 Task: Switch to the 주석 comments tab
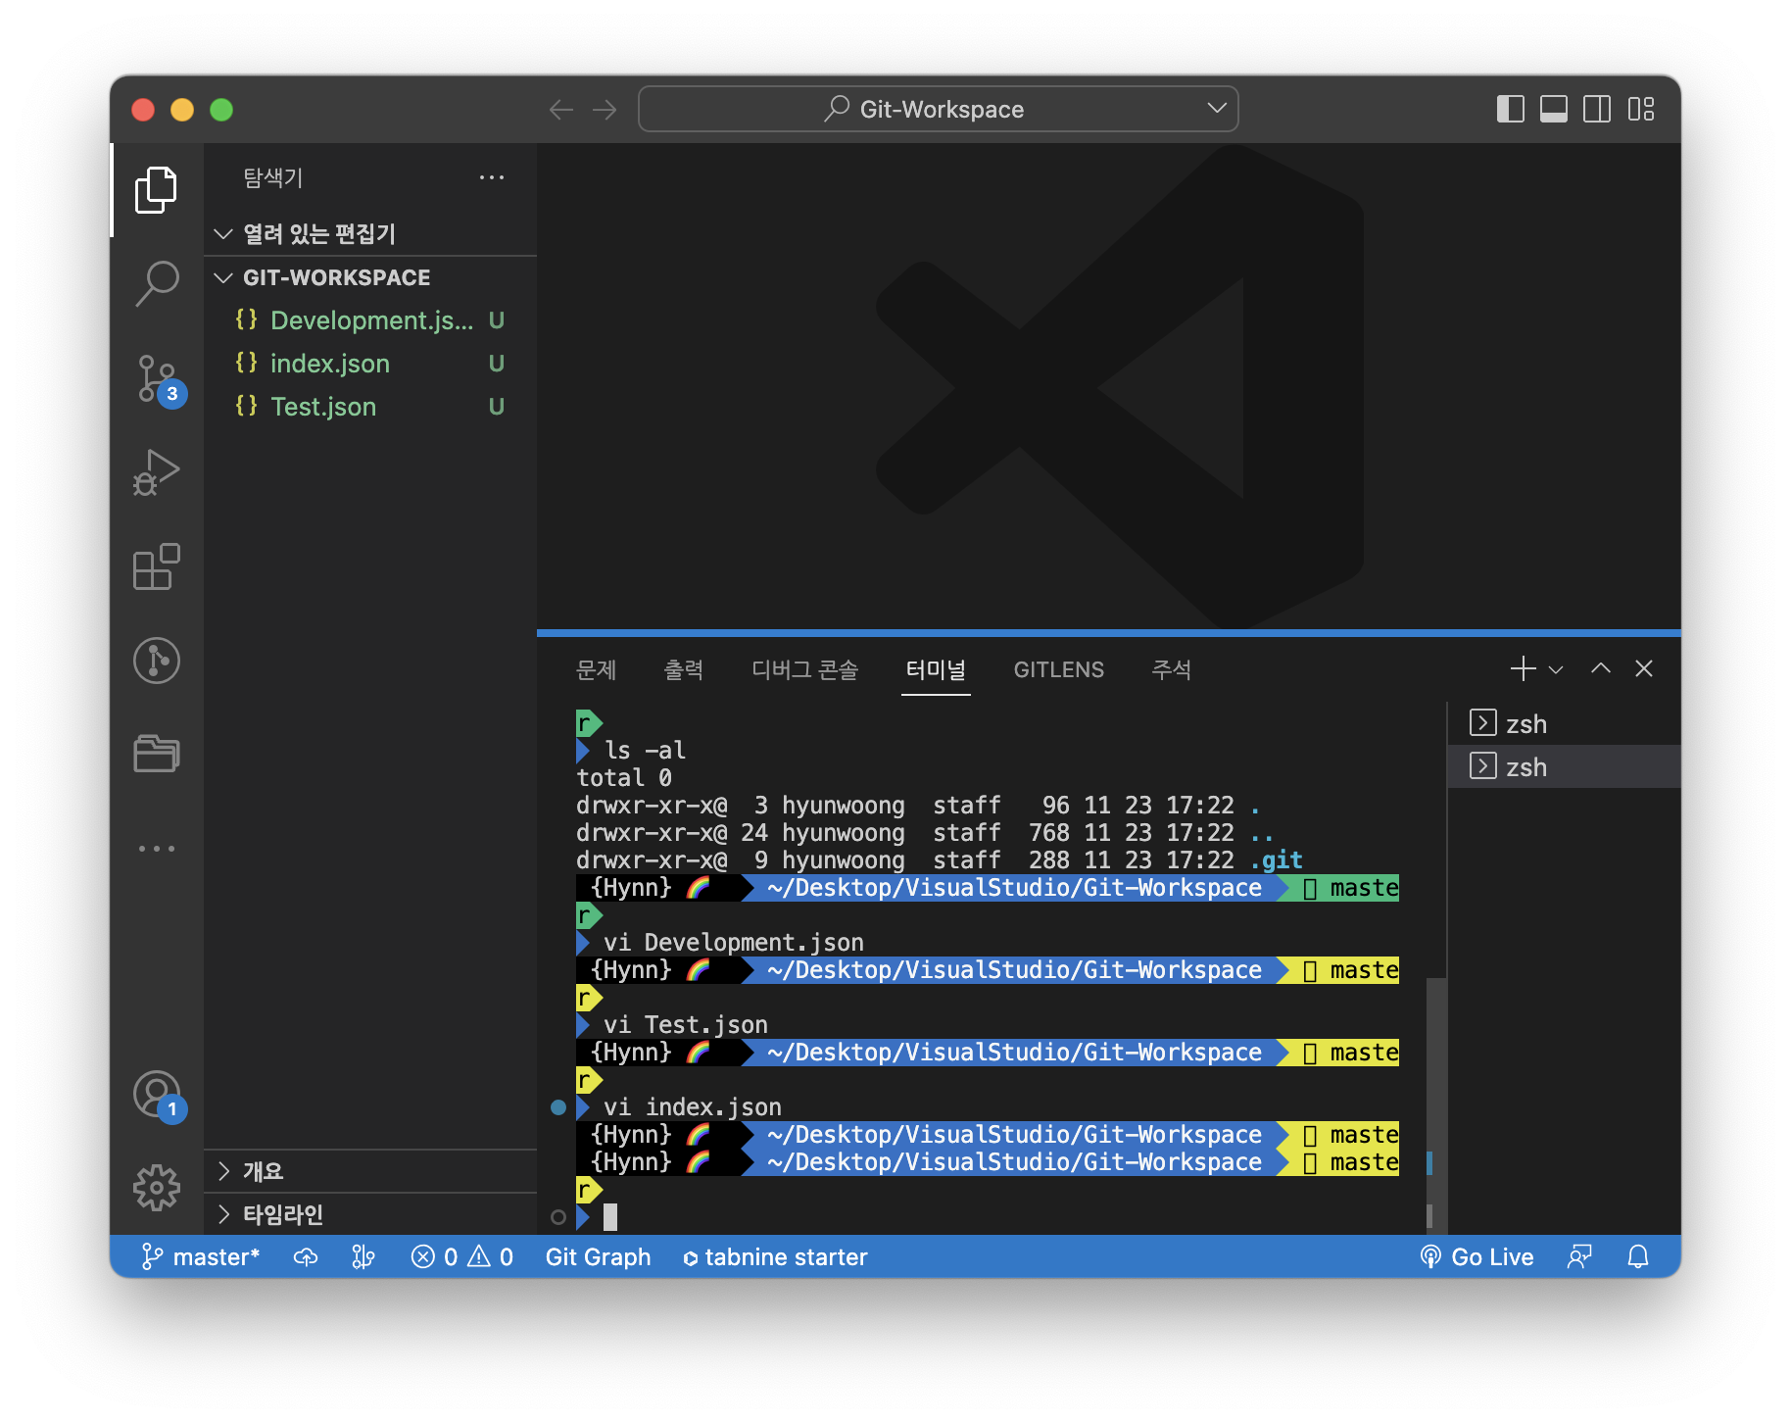pos(1172,669)
